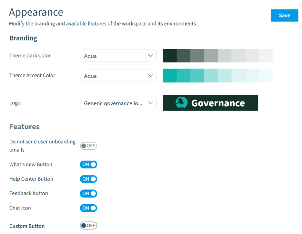Enable the Custom Button toggle
Screen dimensions: 302x234
(88, 225)
